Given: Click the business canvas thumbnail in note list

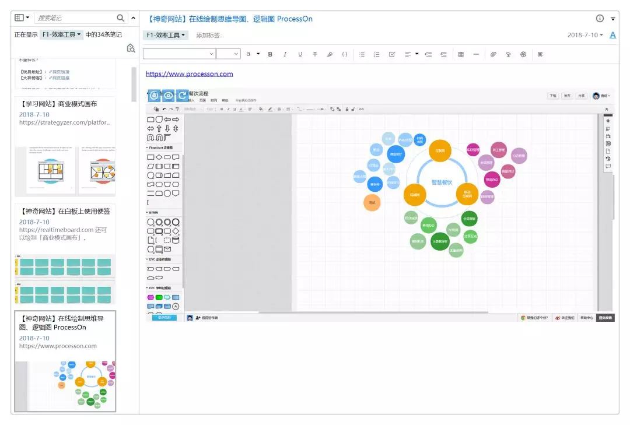Looking at the screenshot, I should tap(65, 171).
